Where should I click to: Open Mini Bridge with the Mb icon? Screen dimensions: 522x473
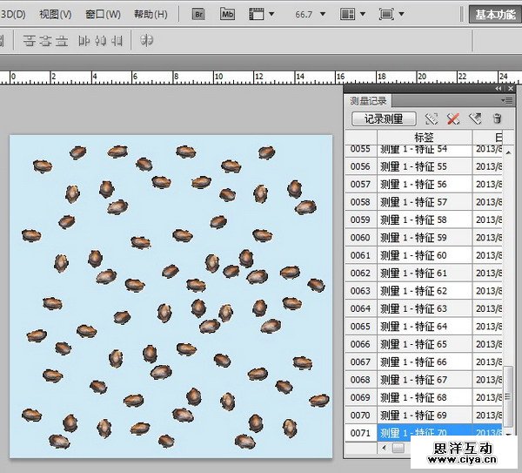[x=227, y=15]
